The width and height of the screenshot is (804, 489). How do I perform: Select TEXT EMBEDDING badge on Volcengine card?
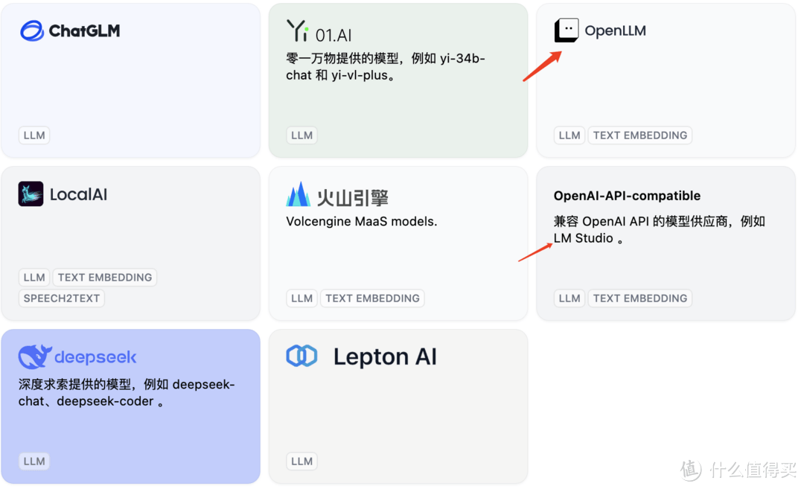(372, 298)
